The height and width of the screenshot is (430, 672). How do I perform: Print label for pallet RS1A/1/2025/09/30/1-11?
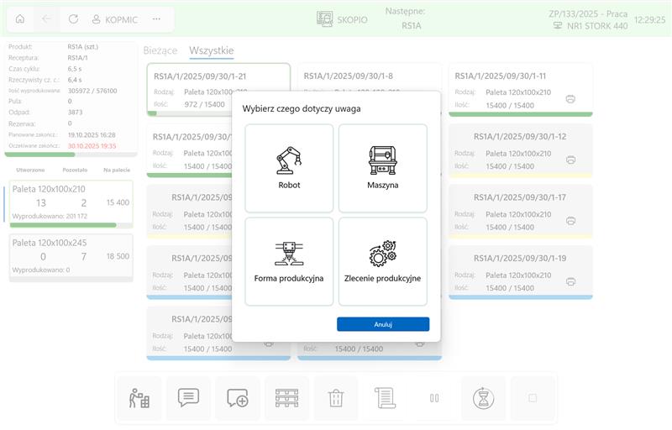tap(570, 99)
